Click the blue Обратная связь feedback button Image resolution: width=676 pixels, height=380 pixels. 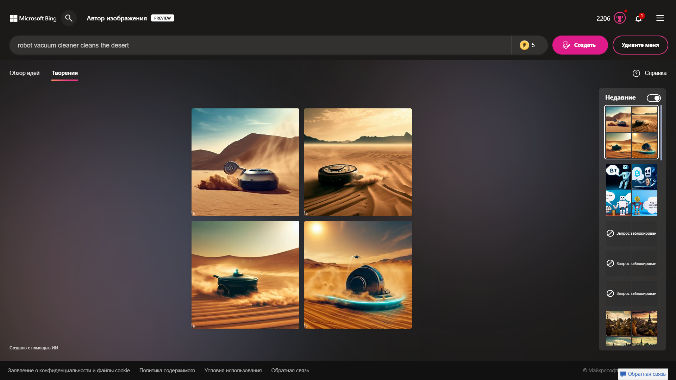point(643,374)
